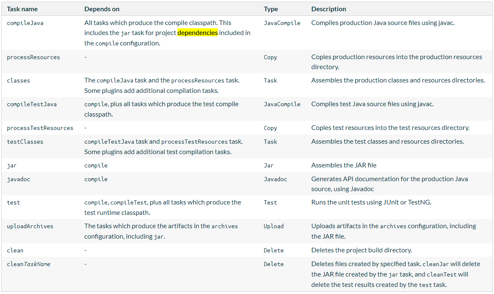Open the javadoc task link
Image resolution: width=494 pixels, height=294 pixels.
(19, 179)
